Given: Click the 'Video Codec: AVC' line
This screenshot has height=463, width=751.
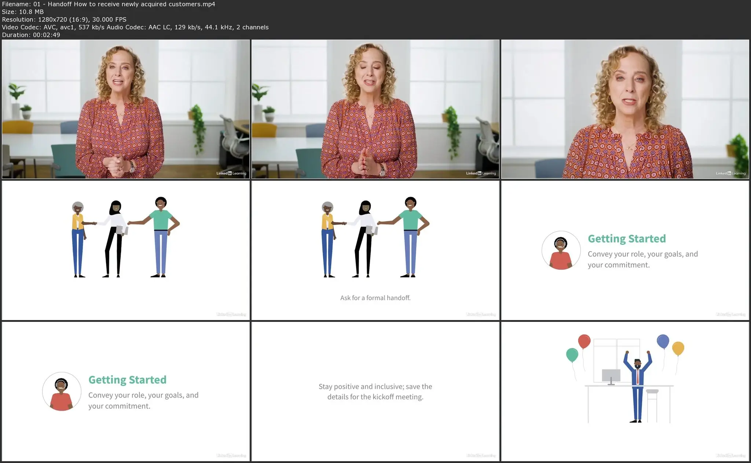Looking at the screenshot, I should pyautogui.click(x=135, y=27).
